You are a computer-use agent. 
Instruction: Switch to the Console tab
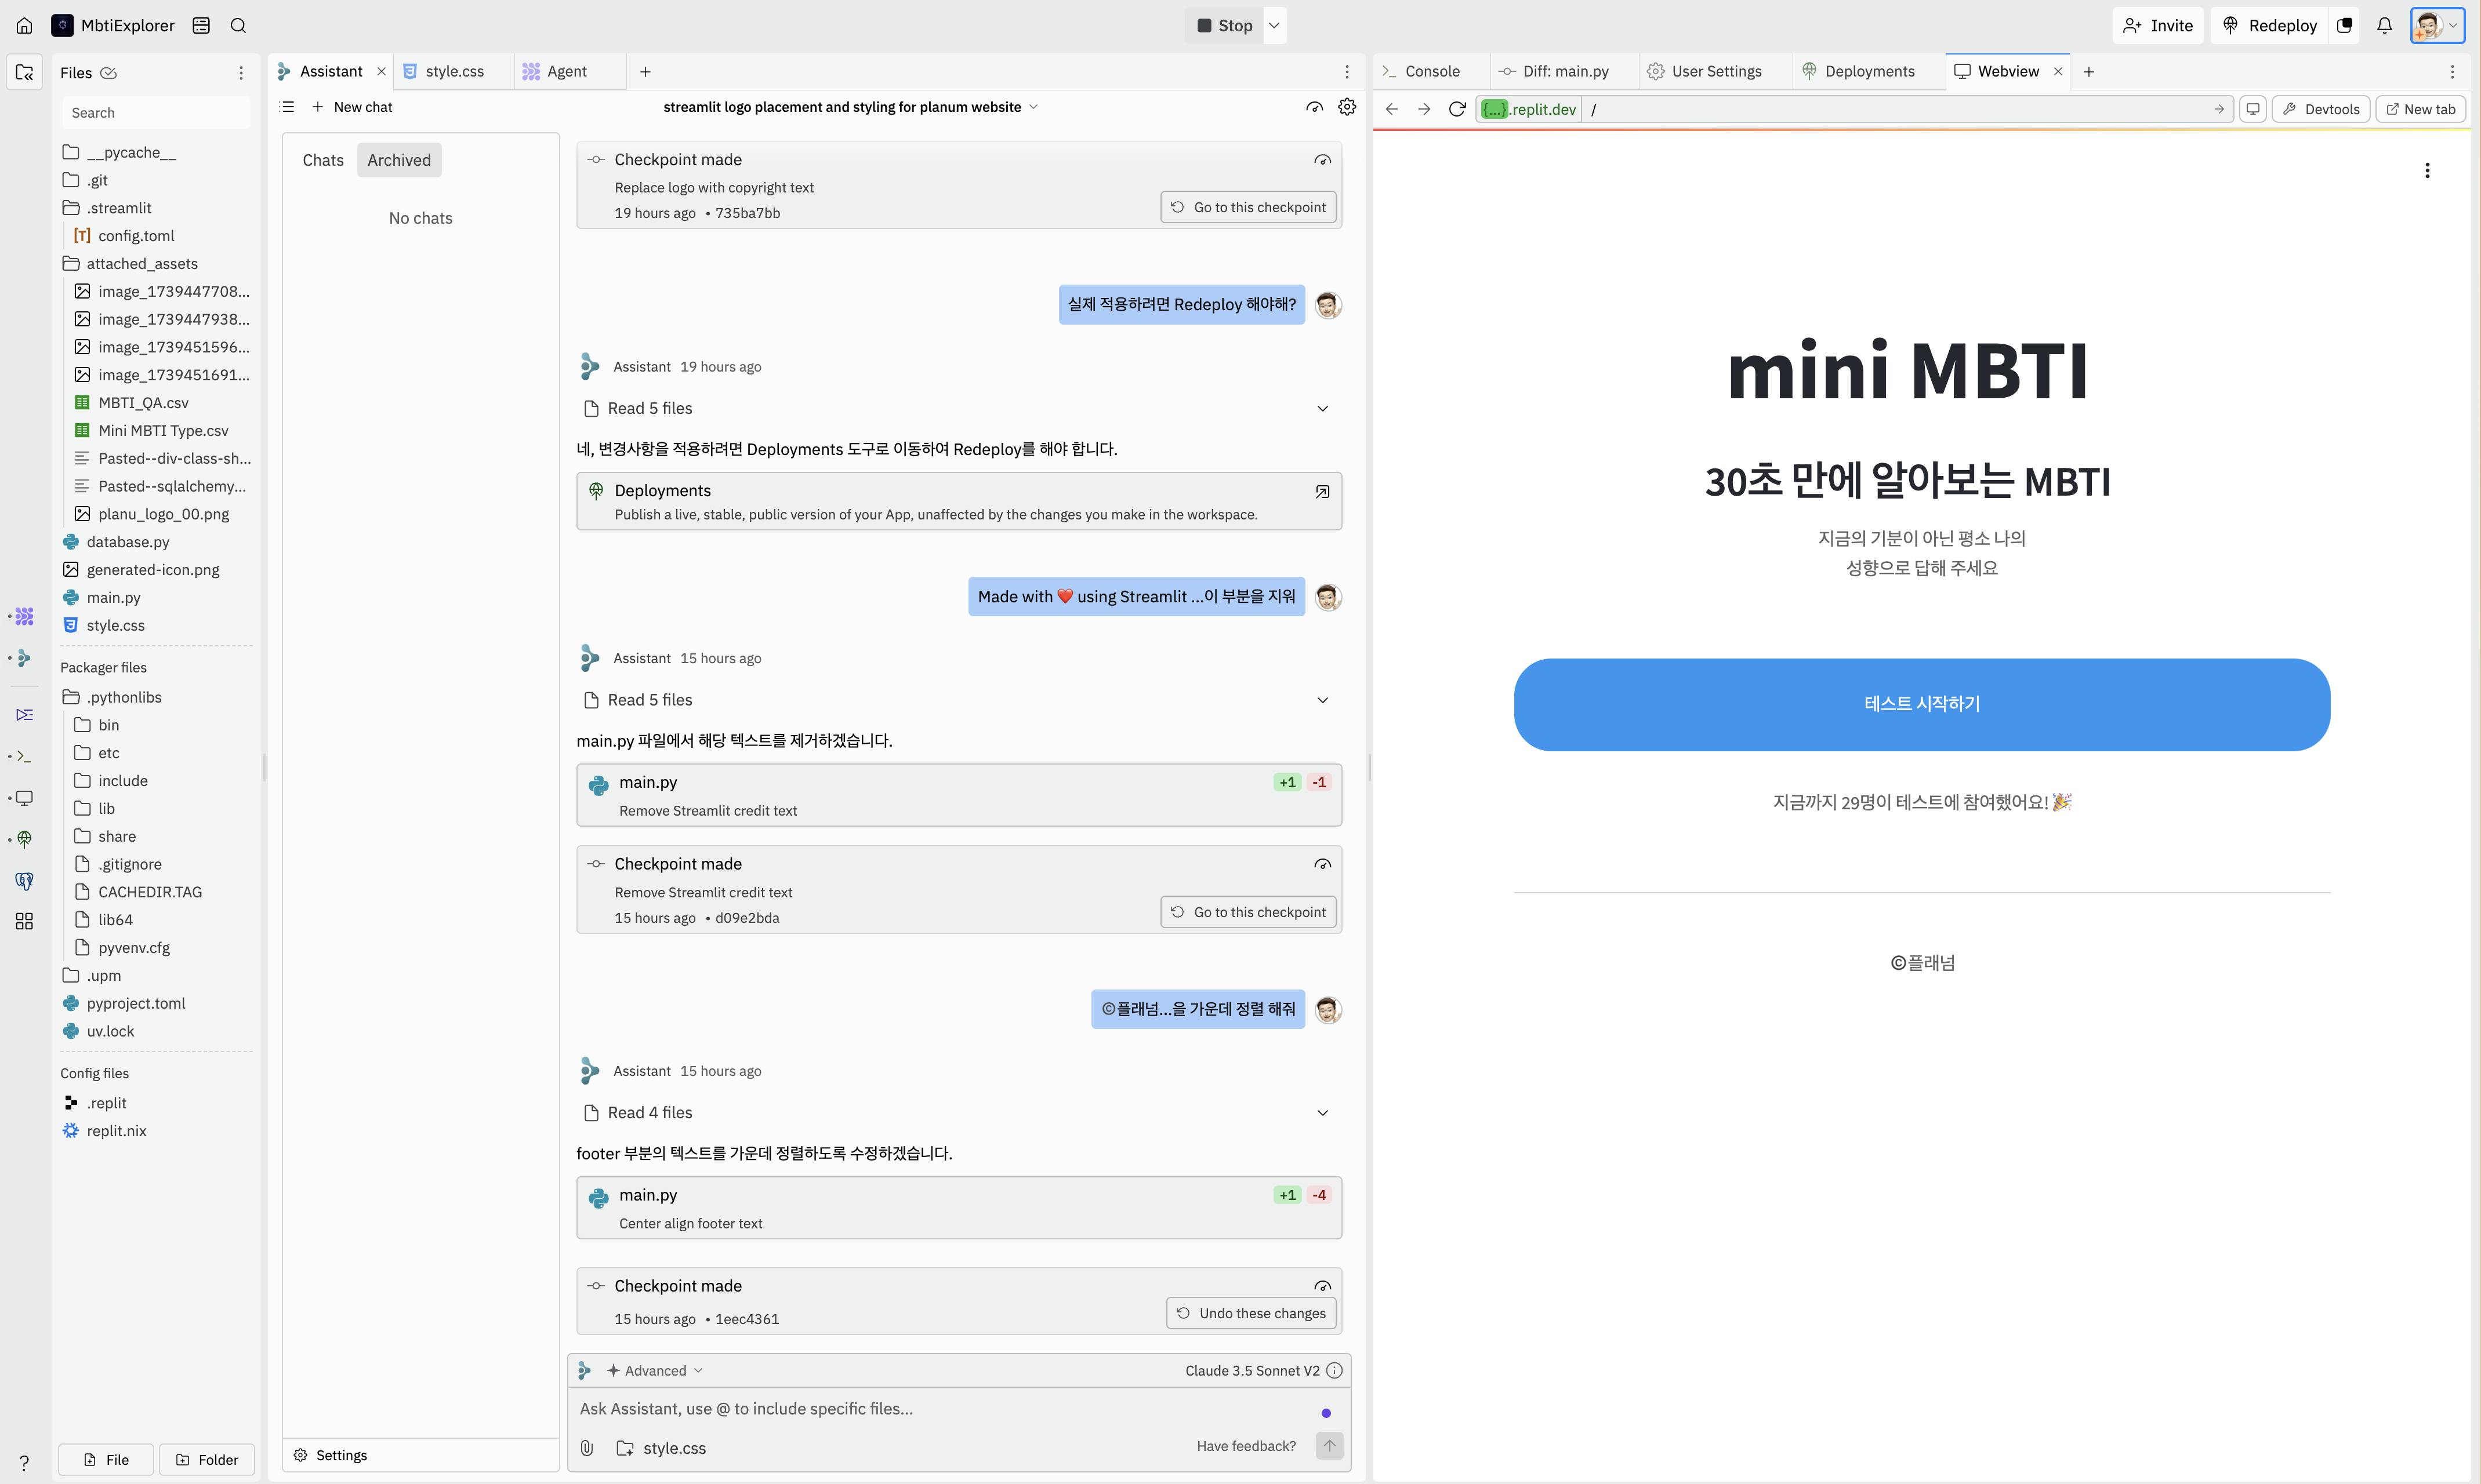pyautogui.click(x=1431, y=71)
